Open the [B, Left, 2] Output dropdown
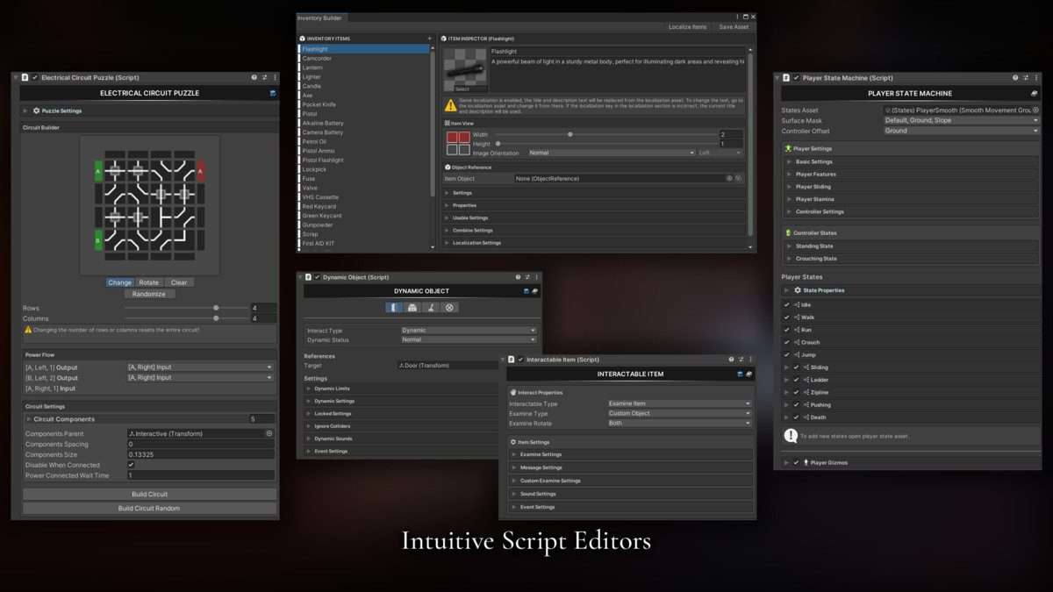This screenshot has height=592, width=1053. coord(200,378)
